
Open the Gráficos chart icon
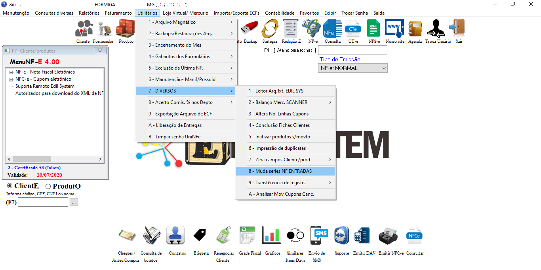(x=272, y=236)
